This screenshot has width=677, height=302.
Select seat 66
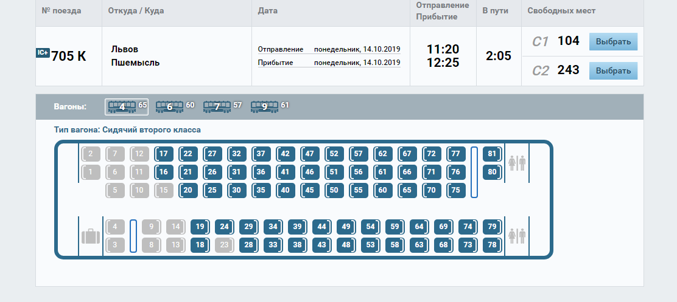[x=407, y=172]
